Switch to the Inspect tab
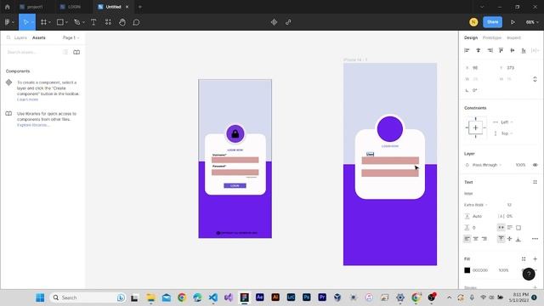 tap(513, 37)
